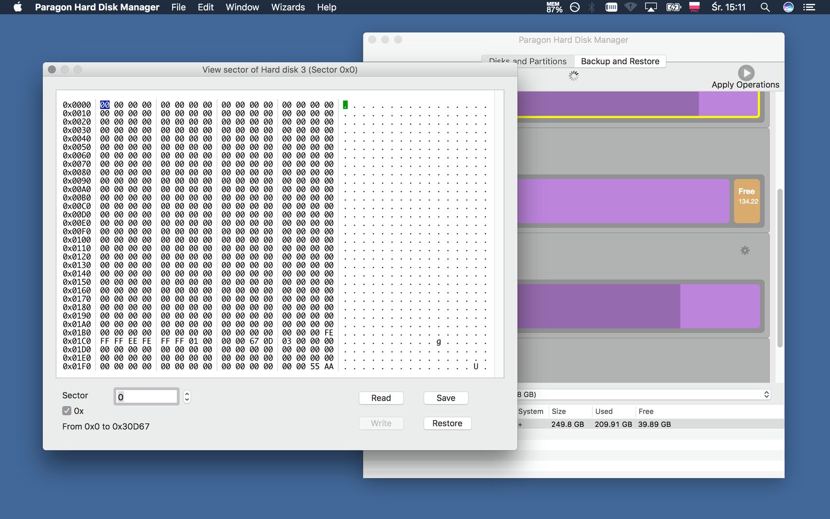
Task: Click the keyboard viewer menu bar icon
Action: click(x=611, y=7)
